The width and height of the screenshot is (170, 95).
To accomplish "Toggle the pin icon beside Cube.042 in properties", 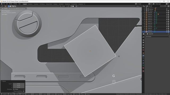I will (x=168, y=34).
